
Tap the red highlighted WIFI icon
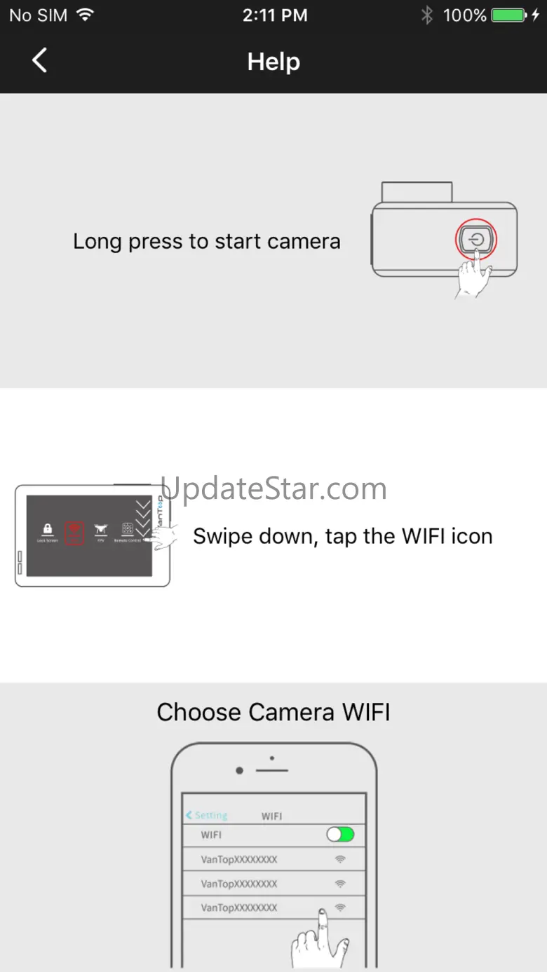[74, 533]
